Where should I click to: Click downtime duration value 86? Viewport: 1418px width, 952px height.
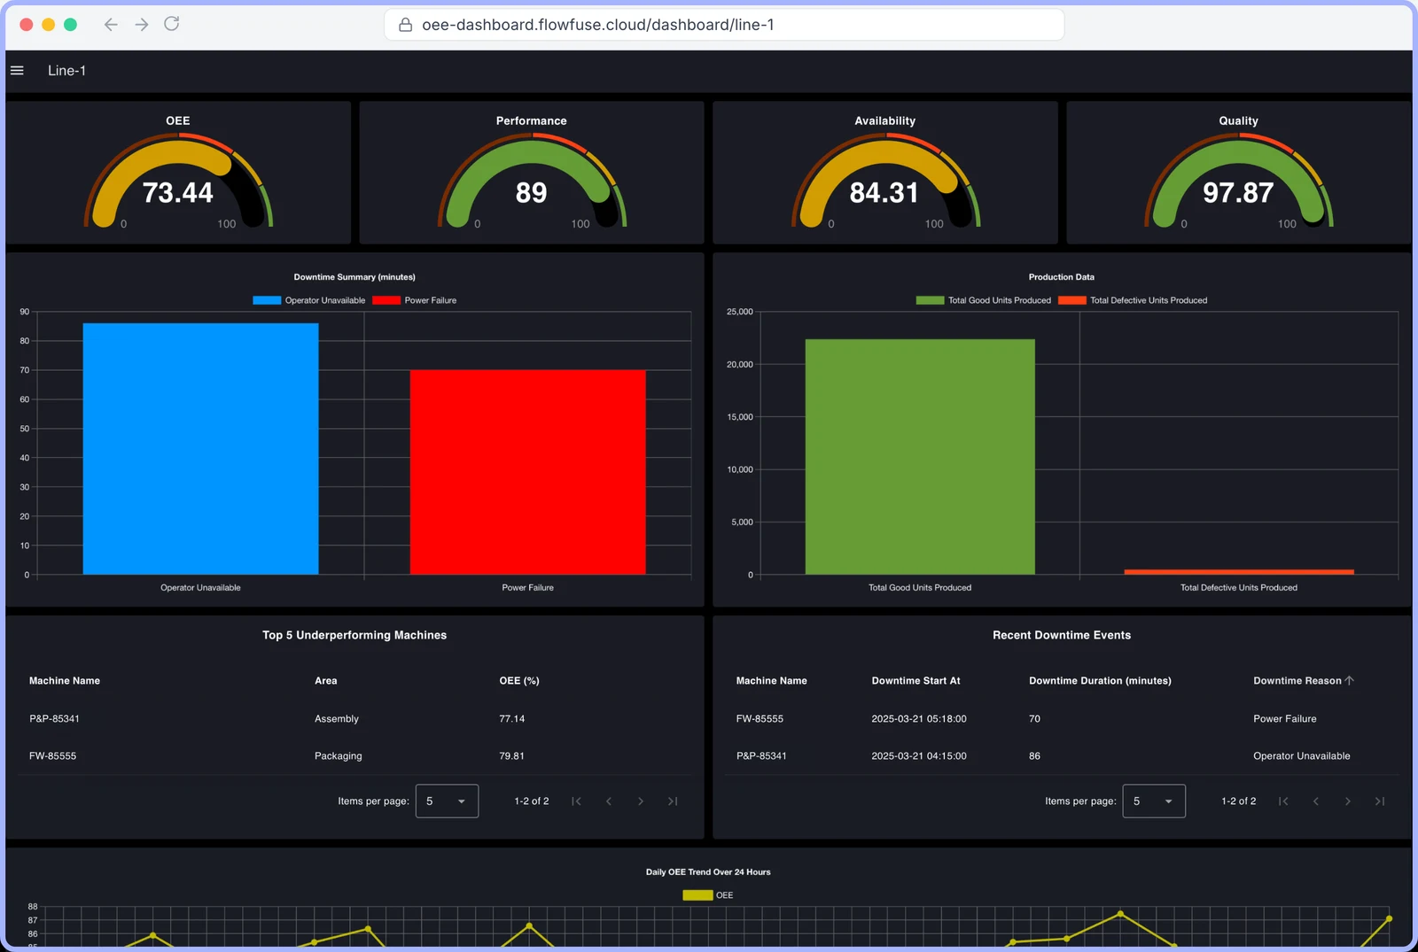(1034, 756)
